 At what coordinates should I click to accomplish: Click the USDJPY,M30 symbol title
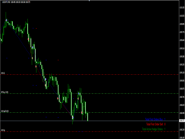coord(6,2)
